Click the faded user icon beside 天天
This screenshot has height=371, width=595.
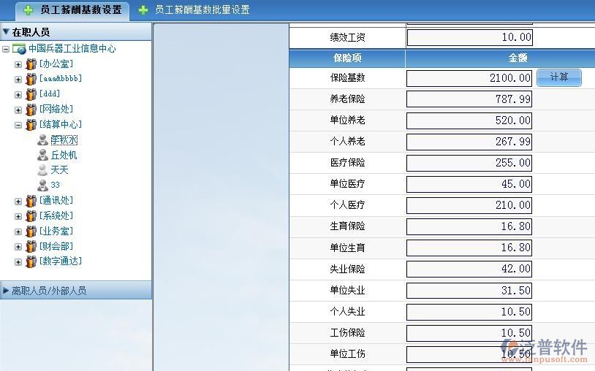pyautogui.click(x=42, y=170)
